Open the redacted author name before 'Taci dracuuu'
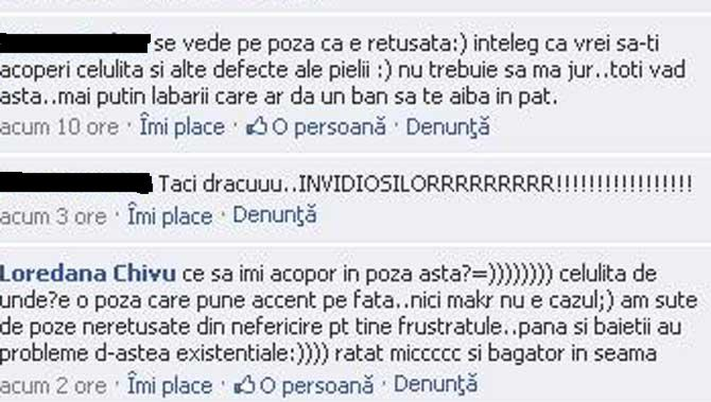 click(76, 183)
